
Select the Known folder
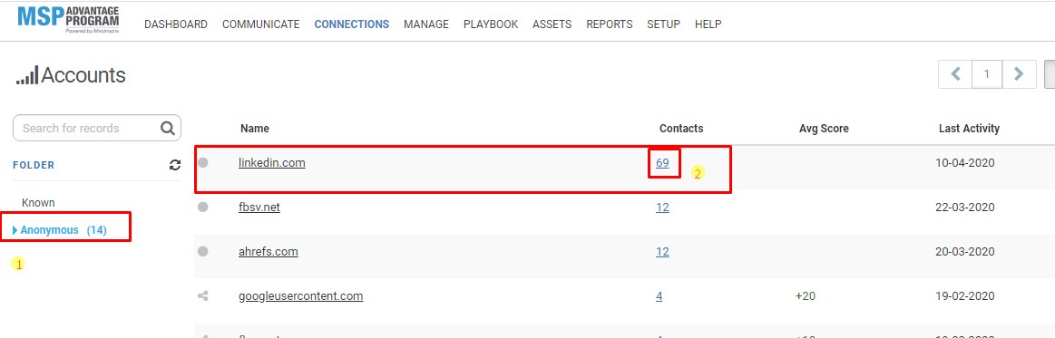pos(38,202)
